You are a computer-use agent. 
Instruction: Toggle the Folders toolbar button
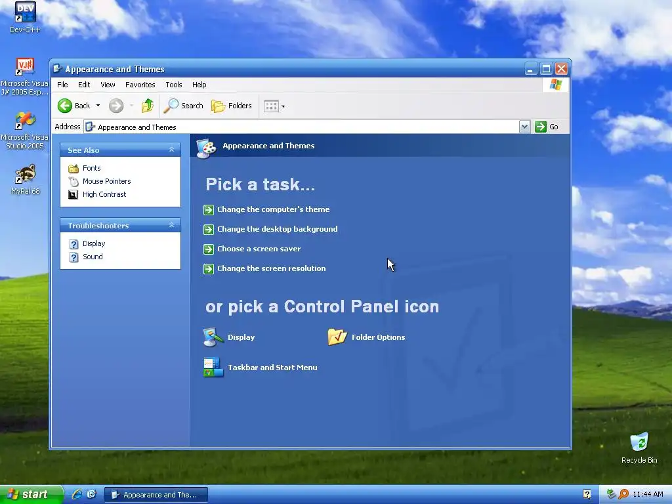point(232,106)
